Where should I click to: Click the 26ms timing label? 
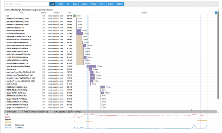tap(94, 84)
